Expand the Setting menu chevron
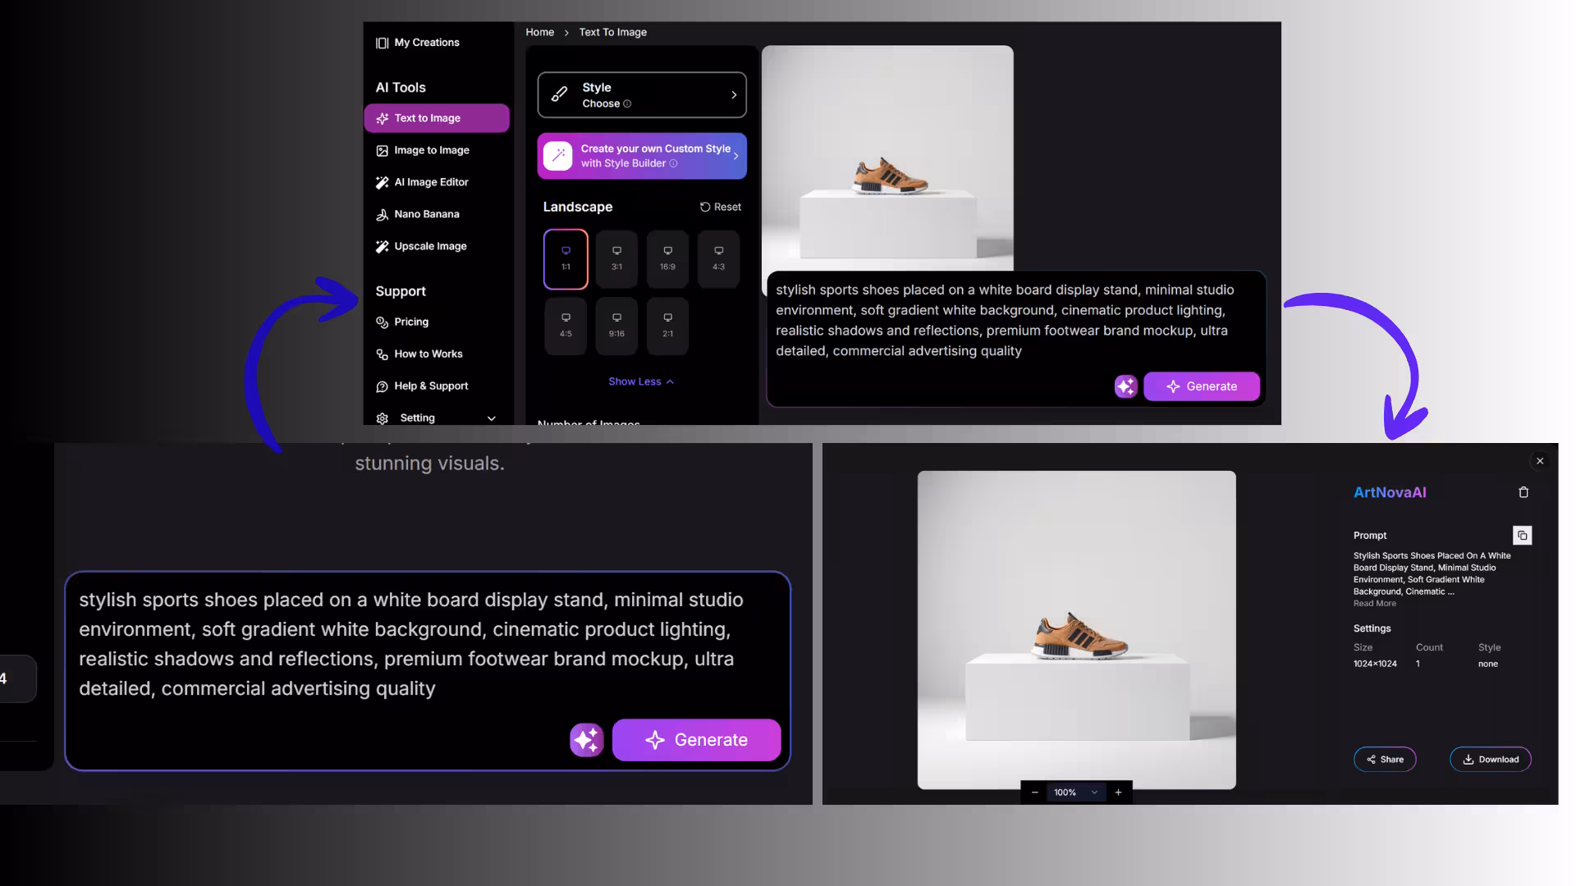The height and width of the screenshot is (886, 1576). (x=491, y=418)
